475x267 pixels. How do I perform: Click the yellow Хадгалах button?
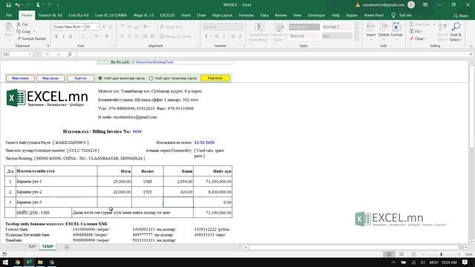(215, 78)
